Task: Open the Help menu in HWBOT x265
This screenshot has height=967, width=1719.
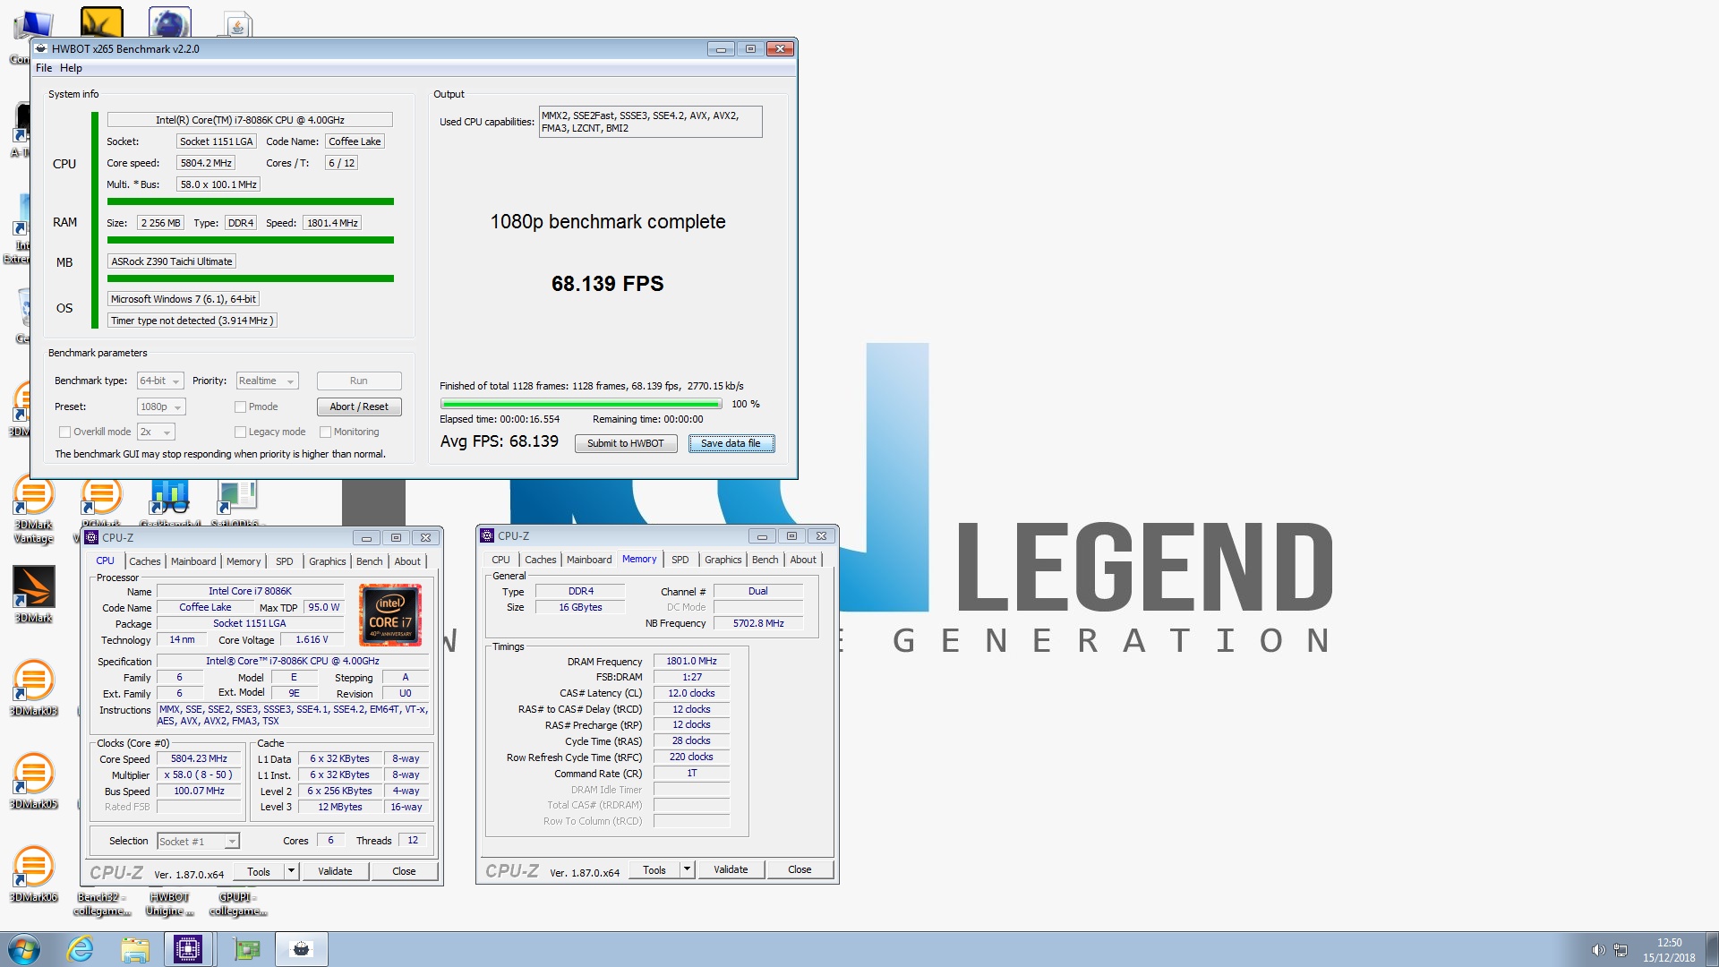Action: click(x=71, y=68)
